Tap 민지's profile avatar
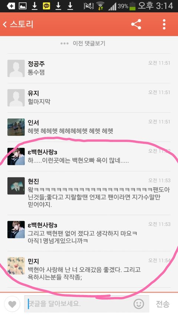 tap(16, 266)
